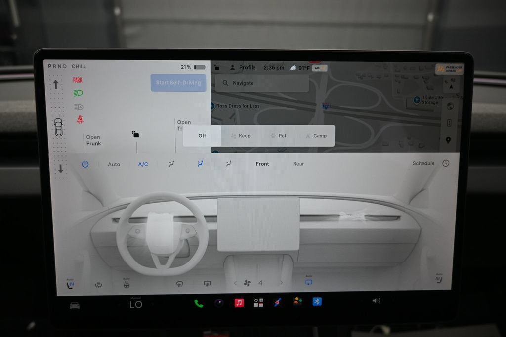
Task: Tap the green headlights indicator icon
Action: [x=78, y=93]
